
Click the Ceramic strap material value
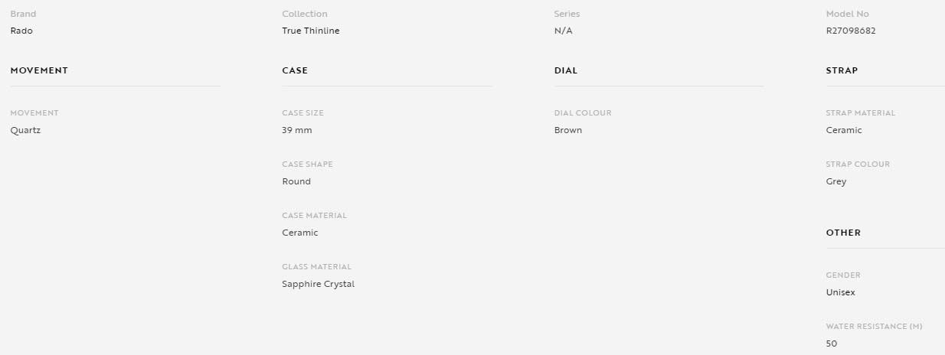[x=844, y=130]
